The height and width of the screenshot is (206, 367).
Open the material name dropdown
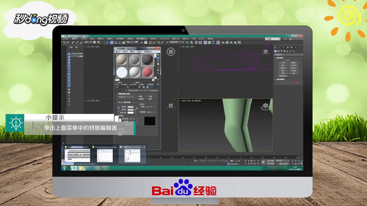[138, 90]
